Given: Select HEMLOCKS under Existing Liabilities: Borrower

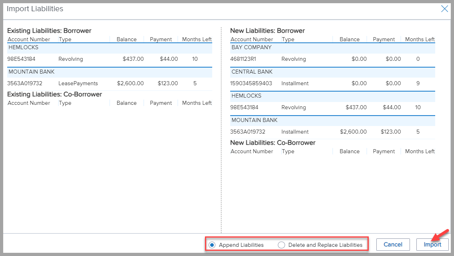Looking at the screenshot, I should (x=110, y=48).
